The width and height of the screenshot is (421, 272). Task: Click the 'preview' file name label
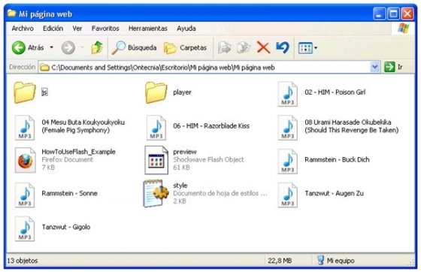click(x=185, y=152)
